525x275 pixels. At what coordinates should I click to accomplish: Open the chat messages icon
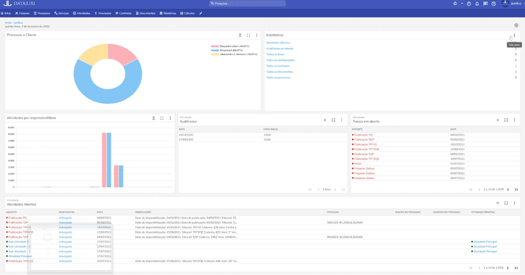[x=486, y=3]
